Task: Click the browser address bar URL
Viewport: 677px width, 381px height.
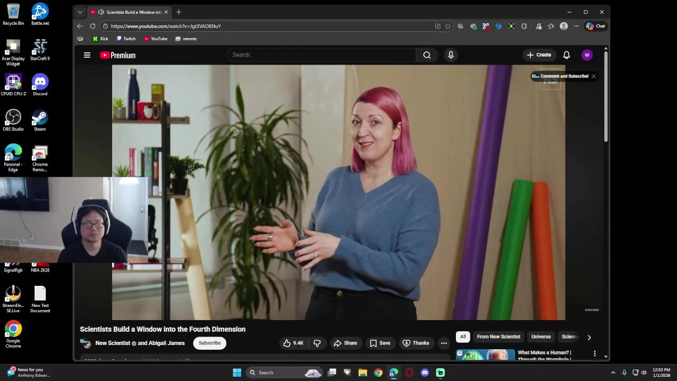Action: (x=166, y=26)
